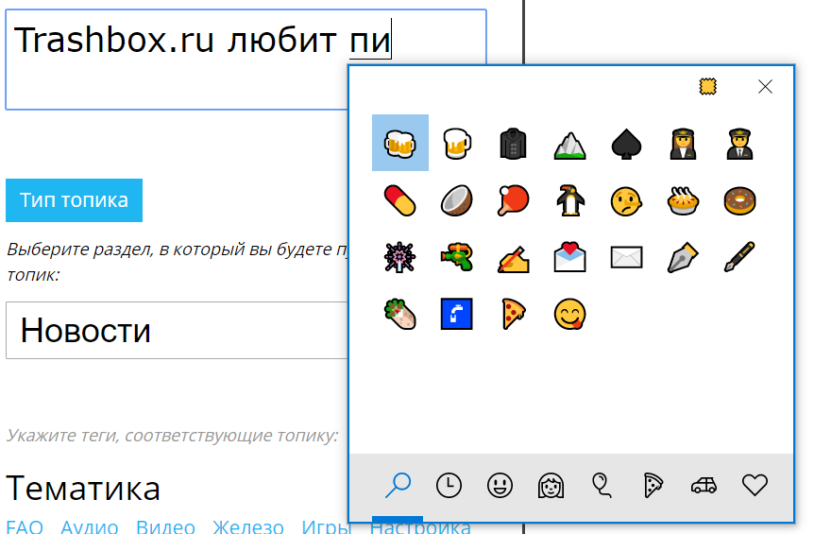Select the coconut emoji
This screenshot has width=814, height=534.
pyautogui.click(x=457, y=200)
